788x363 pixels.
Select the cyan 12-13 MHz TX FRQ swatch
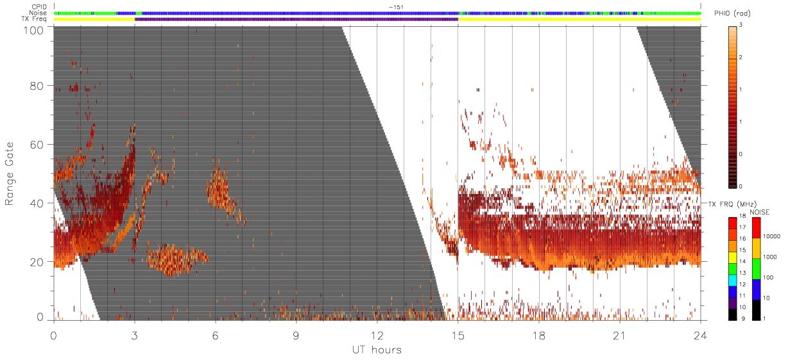tap(734, 280)
